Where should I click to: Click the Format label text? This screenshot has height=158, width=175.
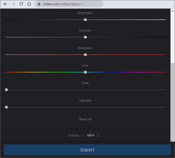(73, 135)
